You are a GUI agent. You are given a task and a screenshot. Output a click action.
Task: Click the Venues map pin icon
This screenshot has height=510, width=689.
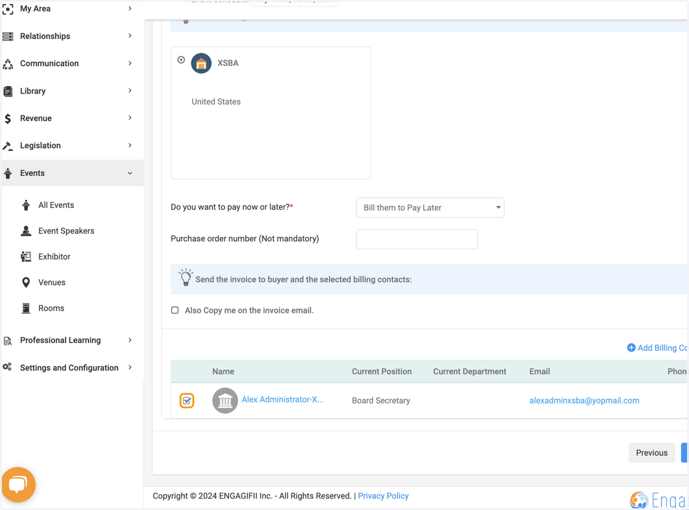[26, 283]
